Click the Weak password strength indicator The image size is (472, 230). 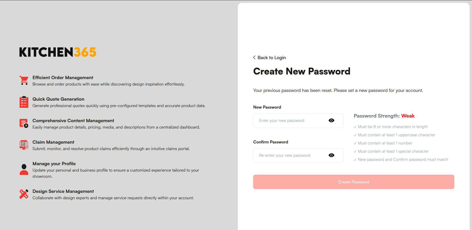click(408, 116)
